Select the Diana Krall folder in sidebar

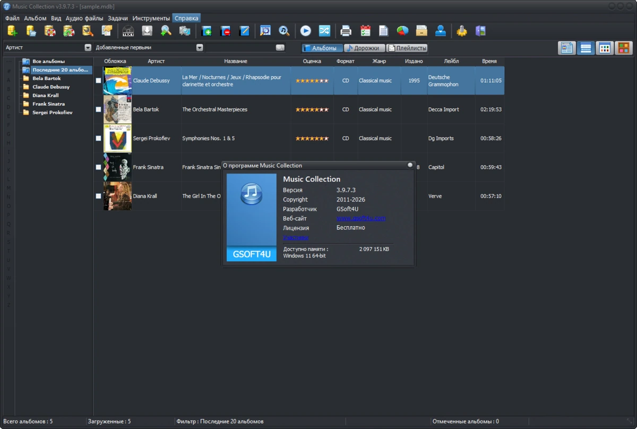point(46,96)
